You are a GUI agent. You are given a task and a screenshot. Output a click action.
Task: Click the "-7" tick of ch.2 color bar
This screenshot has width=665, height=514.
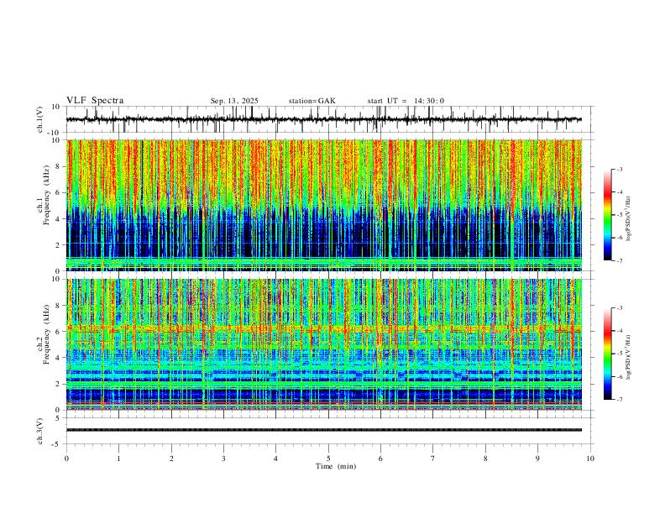pos(620,400)
